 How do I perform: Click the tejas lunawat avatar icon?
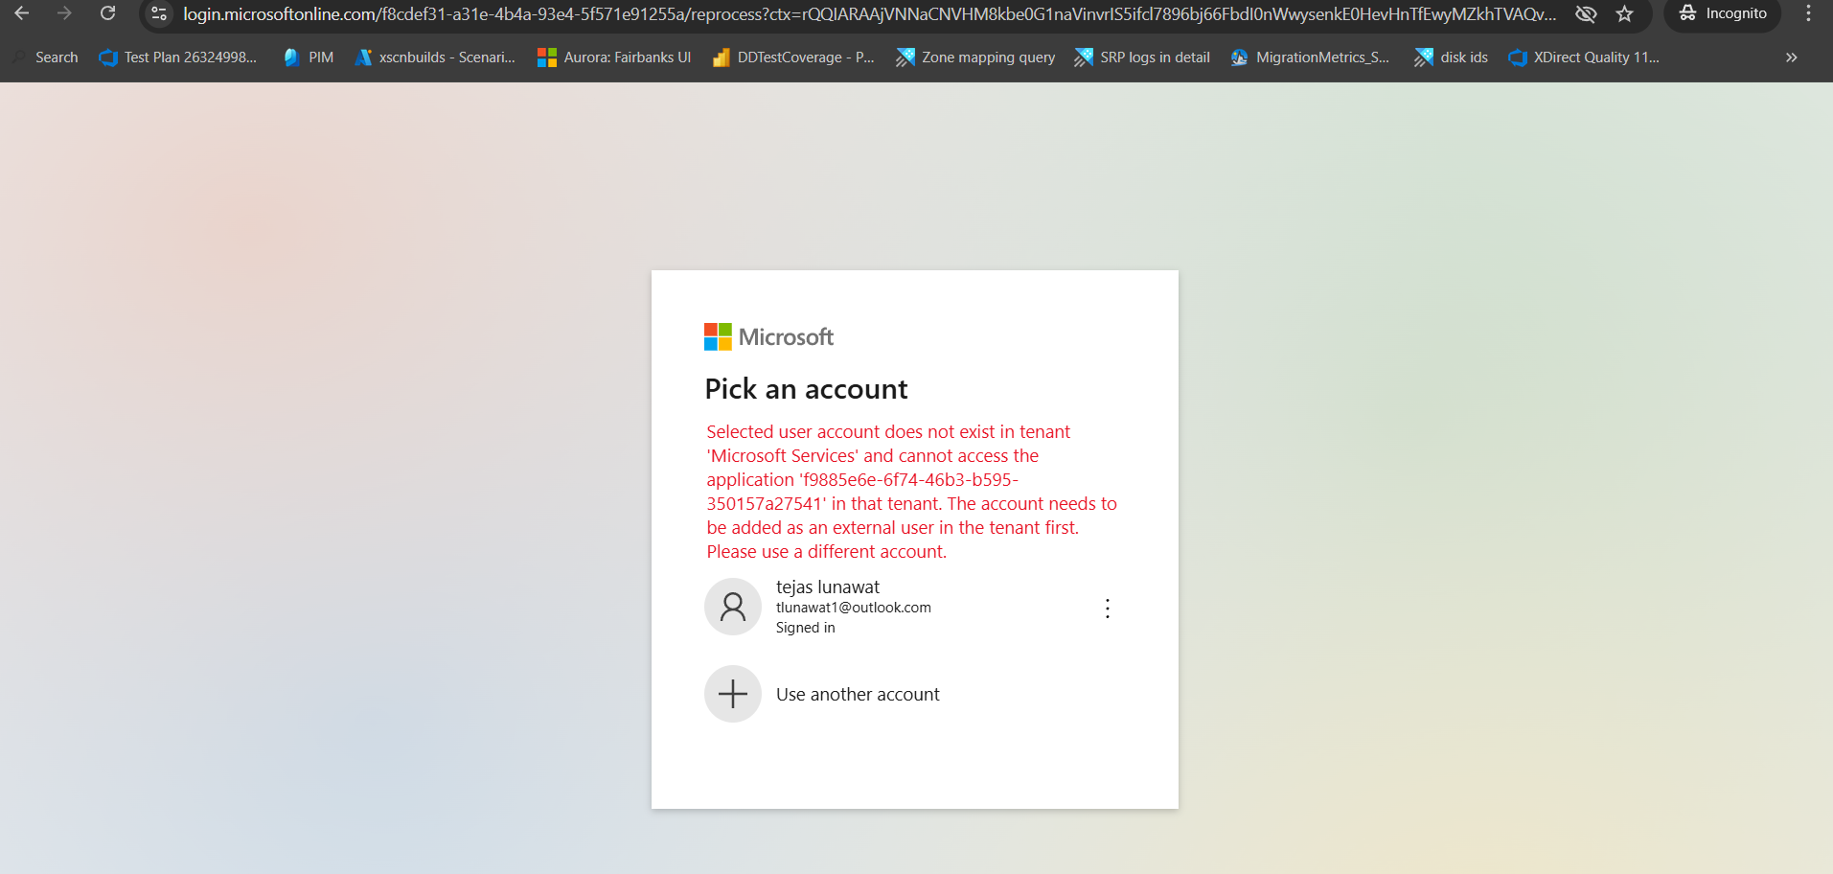click(x=733, y=607)
